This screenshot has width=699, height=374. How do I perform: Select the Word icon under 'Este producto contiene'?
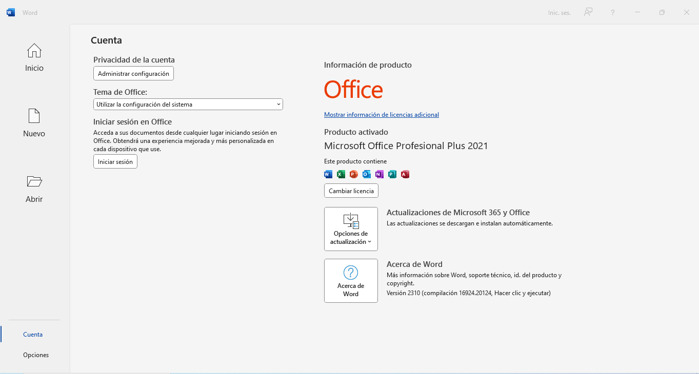coord(328,174)
